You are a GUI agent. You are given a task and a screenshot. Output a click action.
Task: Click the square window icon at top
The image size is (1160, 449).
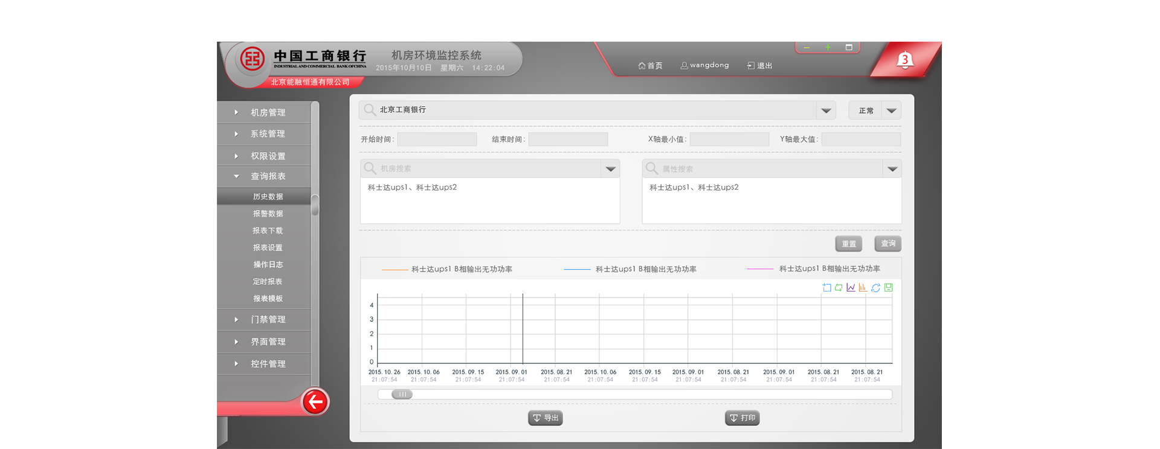click(848, 47)
